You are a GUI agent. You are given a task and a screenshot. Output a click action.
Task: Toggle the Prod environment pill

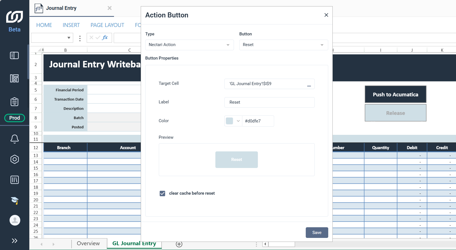tap(15, 118)
